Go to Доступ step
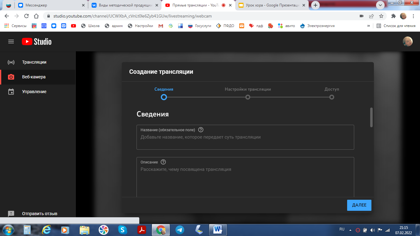The image size is (420, 236). click(x=332, y=89)
